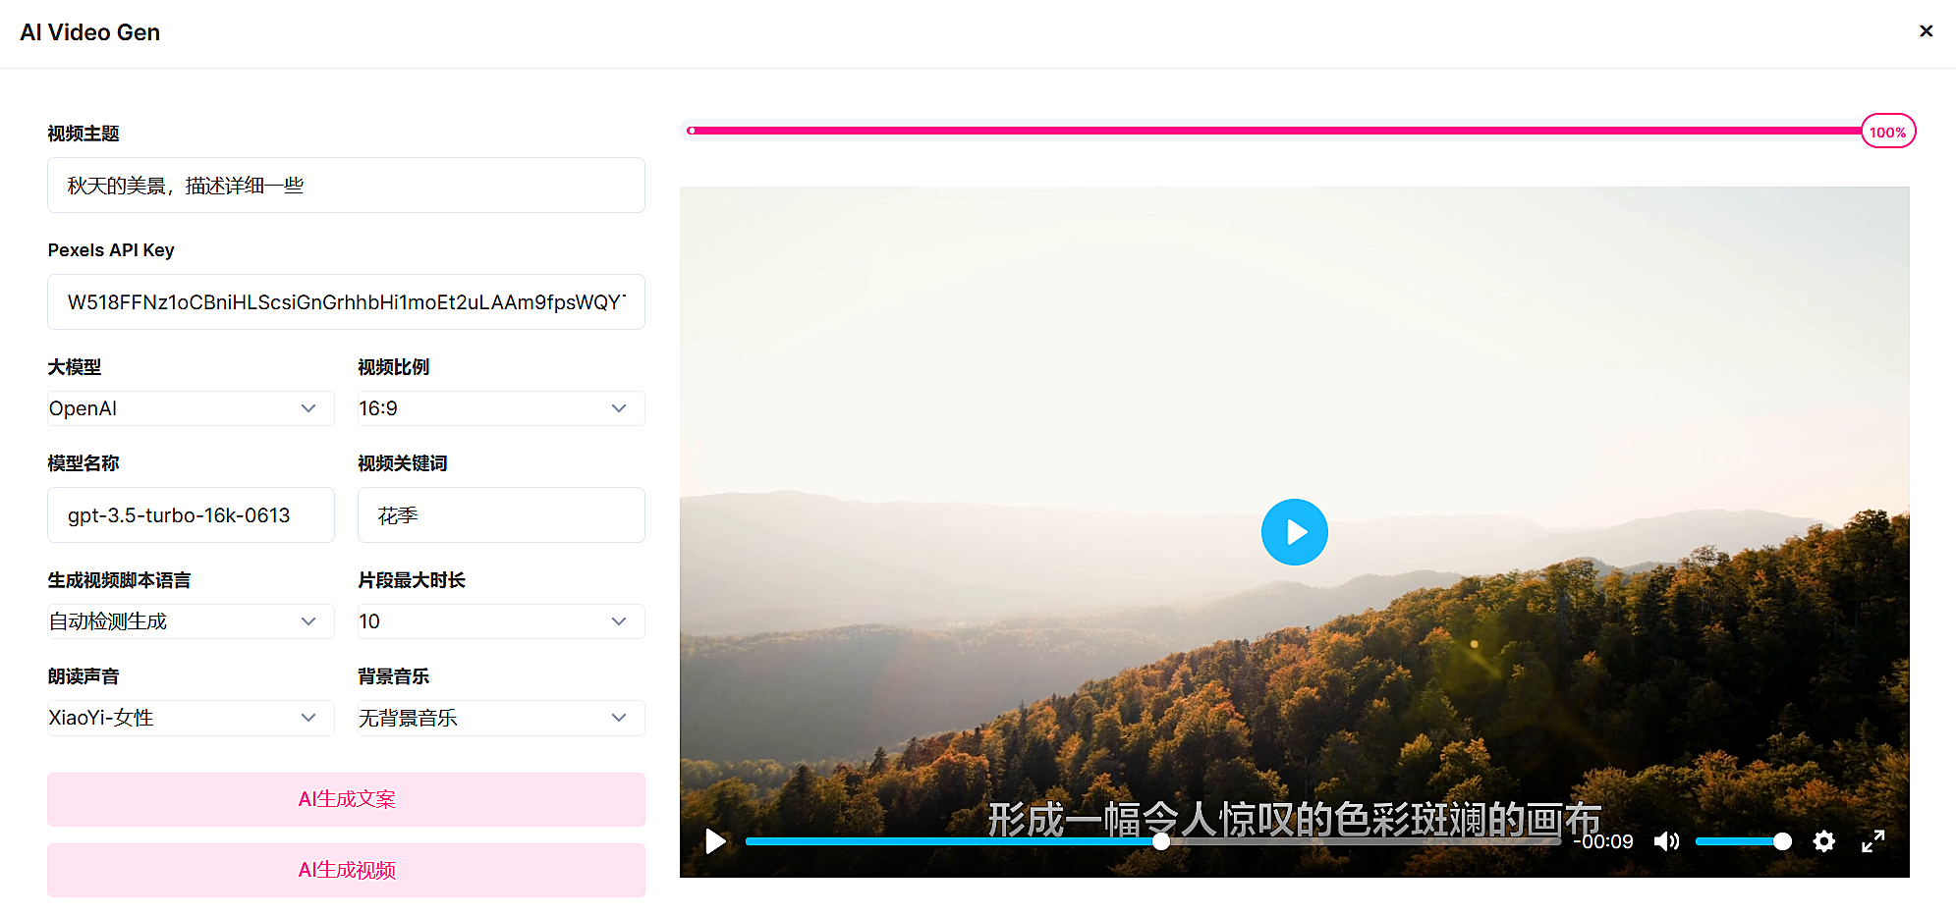Open the 片段最大时长 dropdown showing 10
This screenshot has height=916, width=1956.
coord(501,621)
